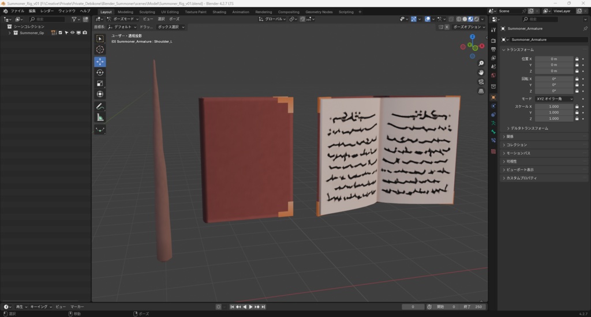This screenshot has width=591, height=317.
Task: Toggle Summoner_Gp exclude-from-view-layer checkbox
Action: tap(60, 33)
